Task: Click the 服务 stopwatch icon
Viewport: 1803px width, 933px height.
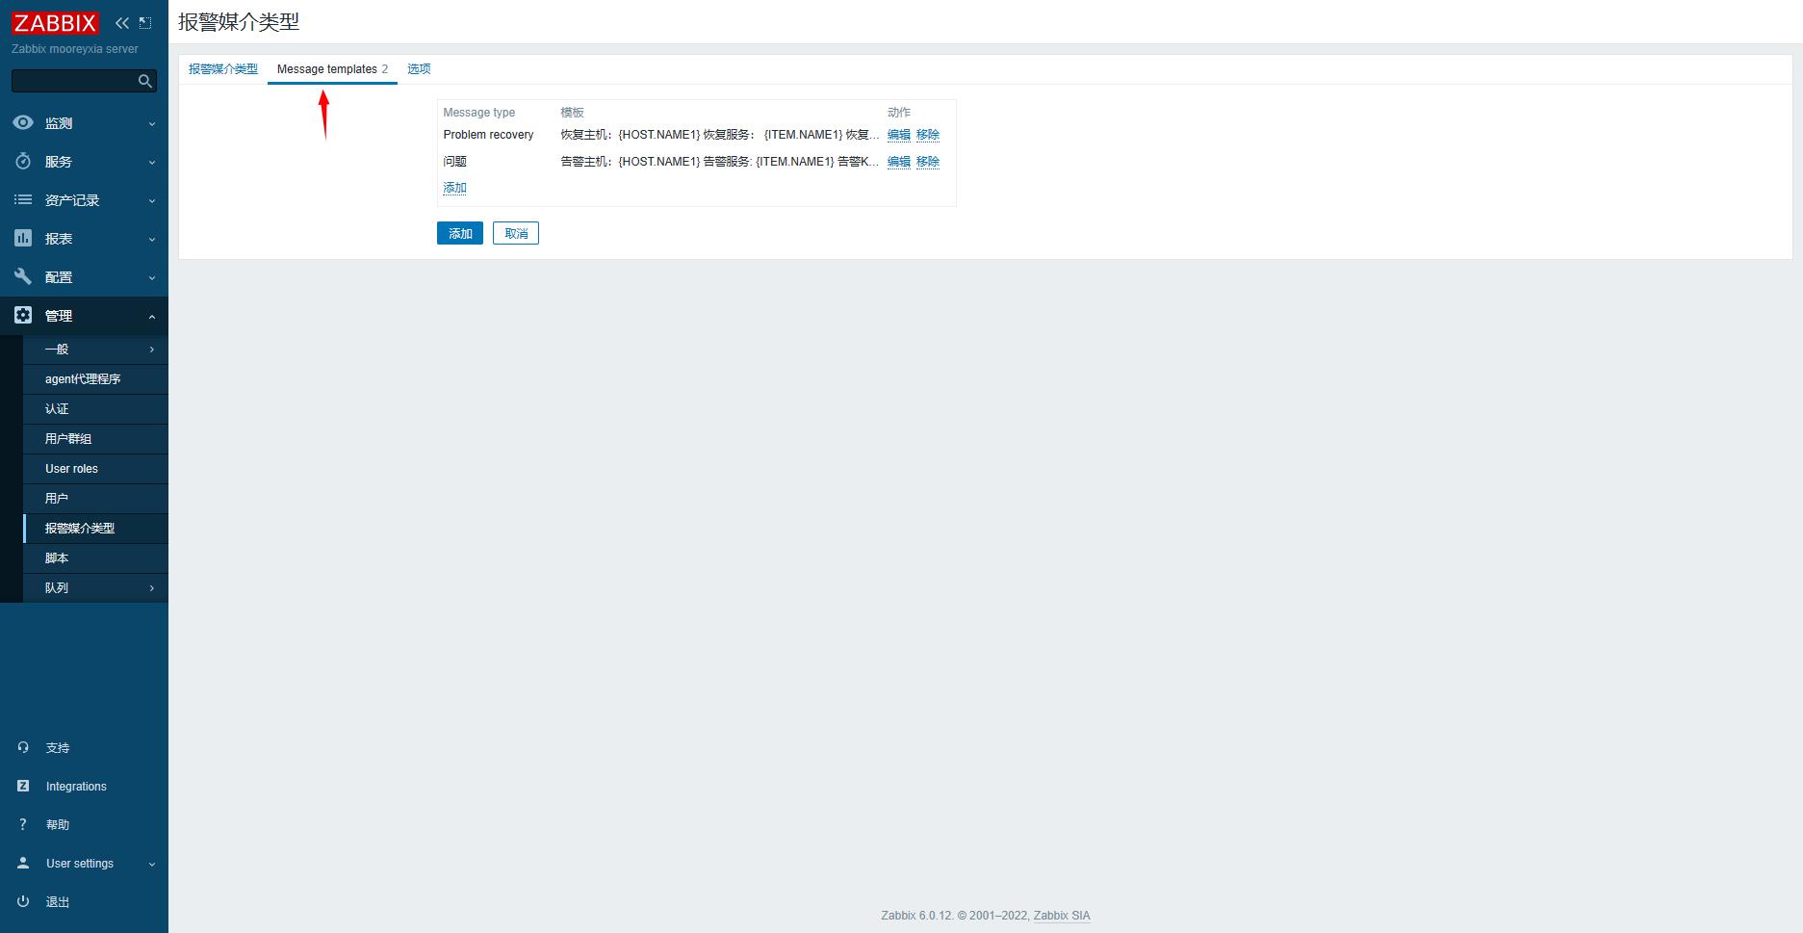Action: point(23,162)
